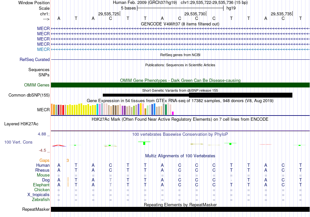Click the Sequences subtrack label
This screenshot has width=310, height=217.
39,70
